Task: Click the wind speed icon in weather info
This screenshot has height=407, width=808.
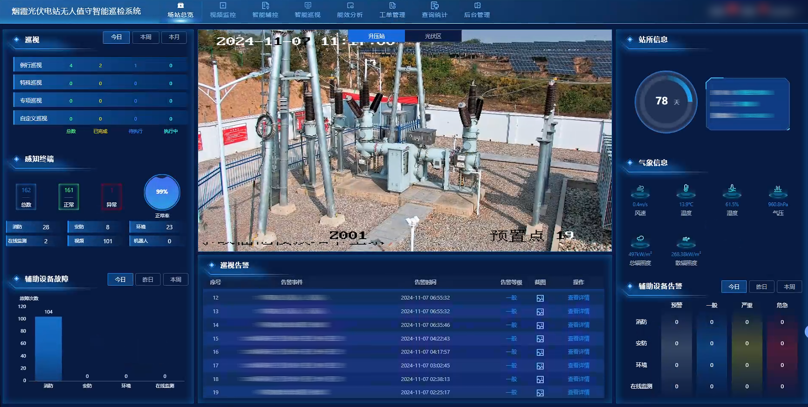Action: [640, 191]
